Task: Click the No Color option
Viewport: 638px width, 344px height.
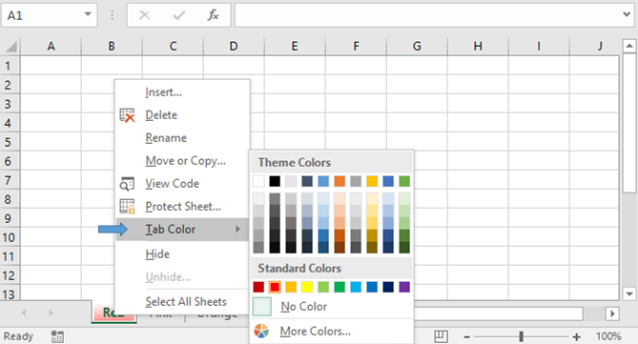Action: (303, 307)
